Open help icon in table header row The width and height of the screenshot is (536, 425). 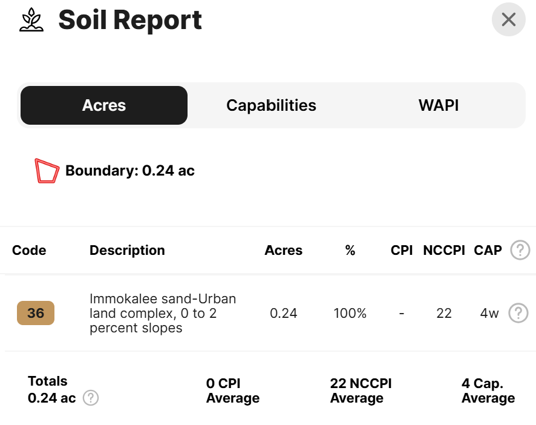point(520,250)
